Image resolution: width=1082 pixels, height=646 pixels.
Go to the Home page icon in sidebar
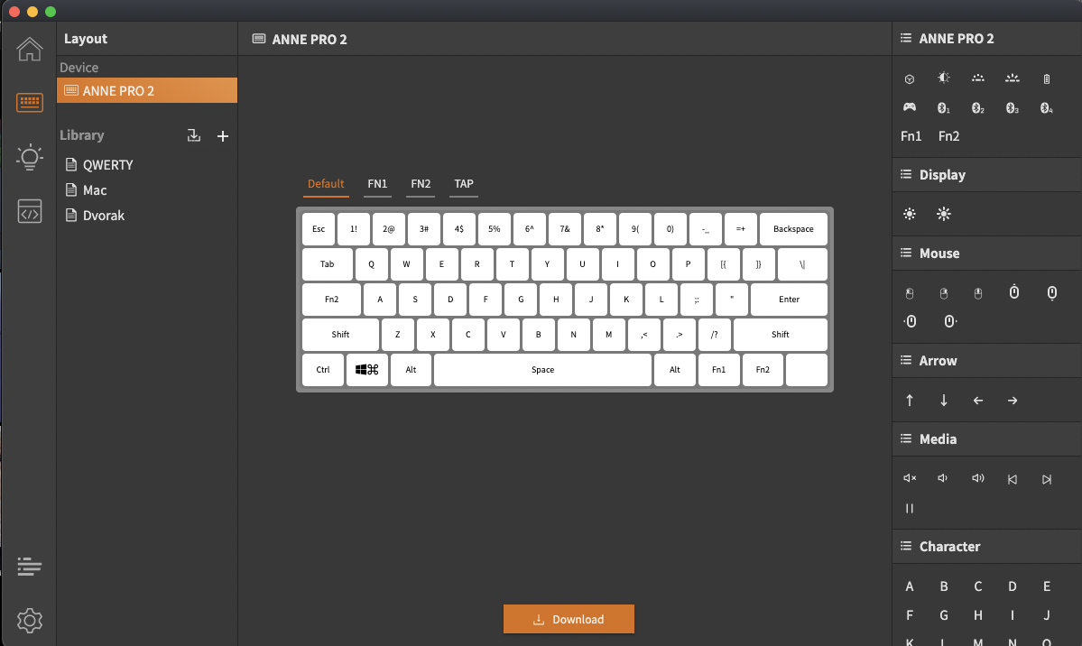[x=30, y=50]
